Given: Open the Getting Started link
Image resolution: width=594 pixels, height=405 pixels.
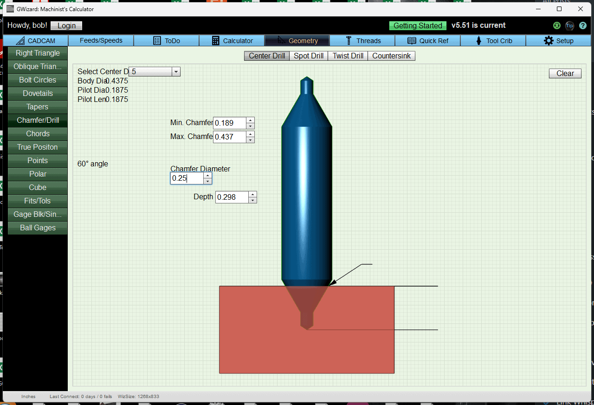Looking at the screenshot, I should (x=417, y=25).
